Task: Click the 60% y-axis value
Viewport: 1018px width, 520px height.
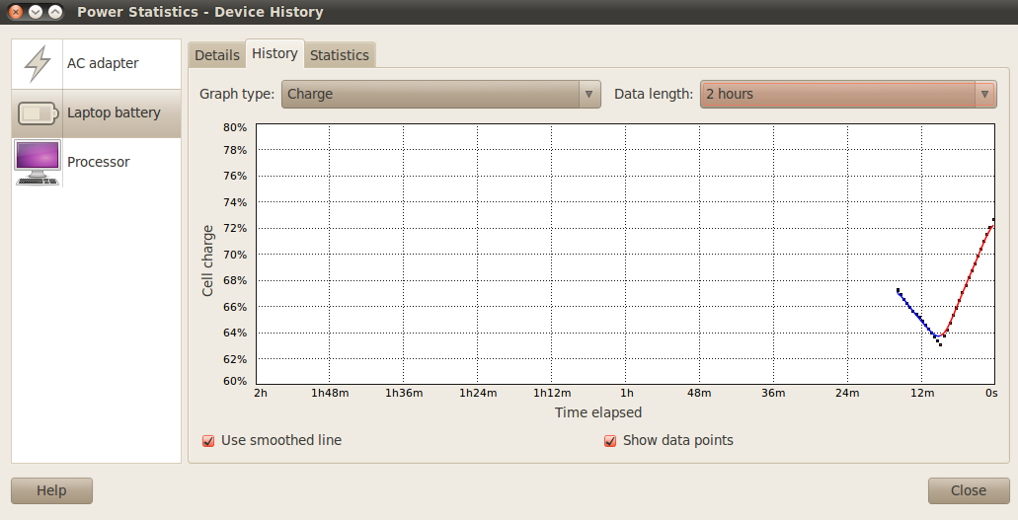Action: 235,381
